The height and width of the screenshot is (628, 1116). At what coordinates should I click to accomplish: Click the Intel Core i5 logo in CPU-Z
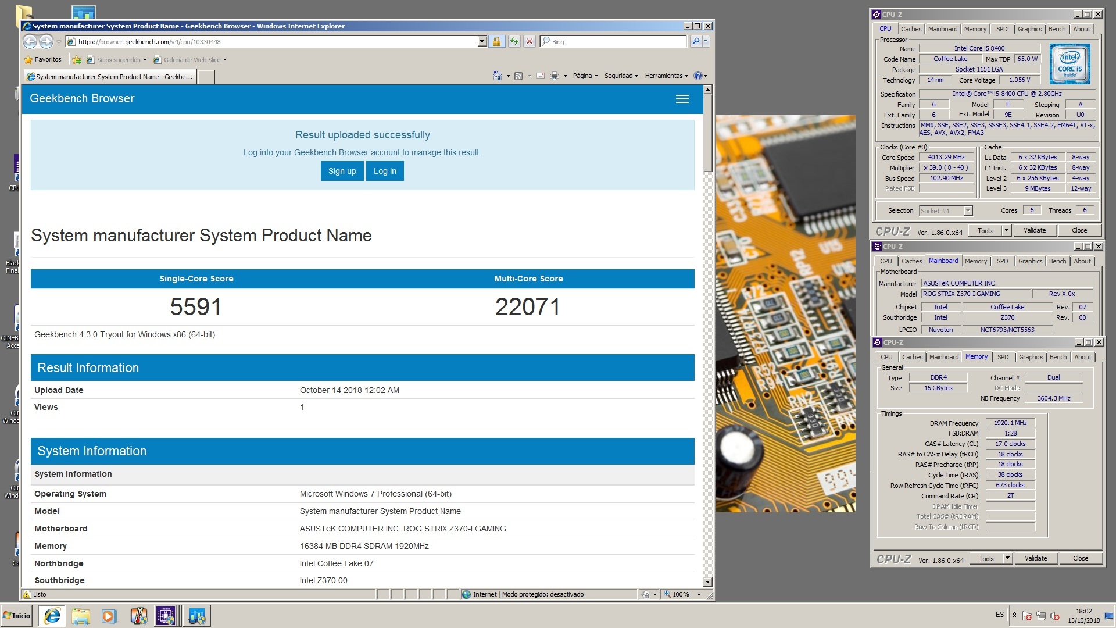coord(1069,64)
